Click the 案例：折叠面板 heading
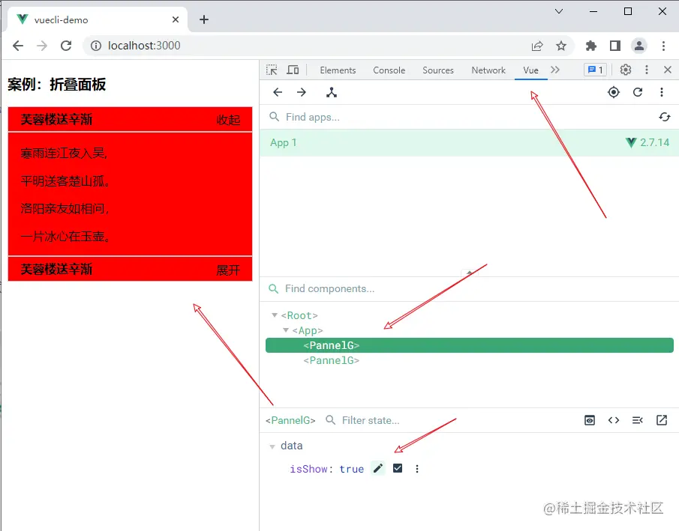 coord(57,85)
